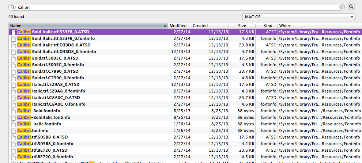Select Calibri Italic.ttf.529A8_0.ATSD row
The height and width of the screenshot is (163, 362).
click(x=185, y=84)
